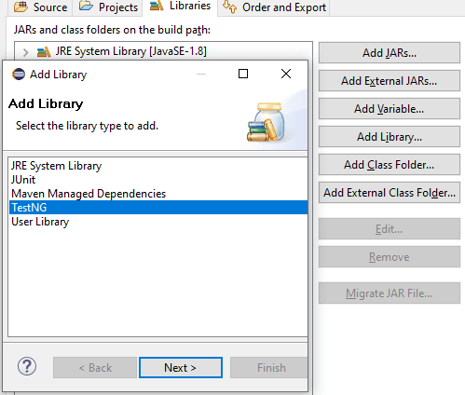Maximize the Add Library dialog
The height and width of the screenshot is (395, 465).
click(x=243, y=74)
